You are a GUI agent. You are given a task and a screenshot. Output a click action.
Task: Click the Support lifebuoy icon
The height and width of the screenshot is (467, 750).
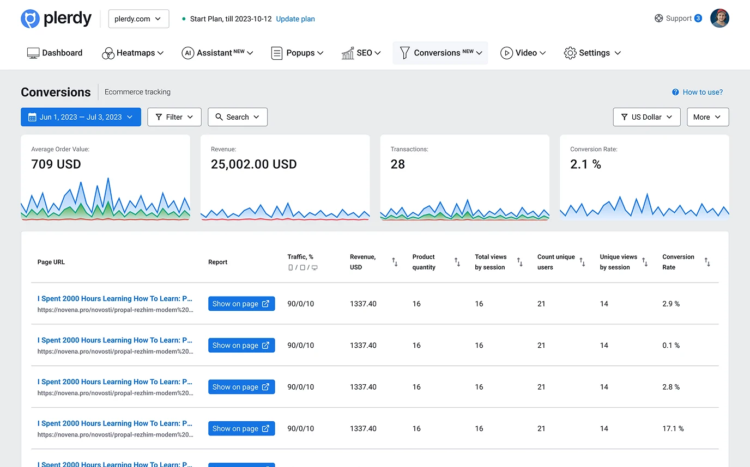659,19
